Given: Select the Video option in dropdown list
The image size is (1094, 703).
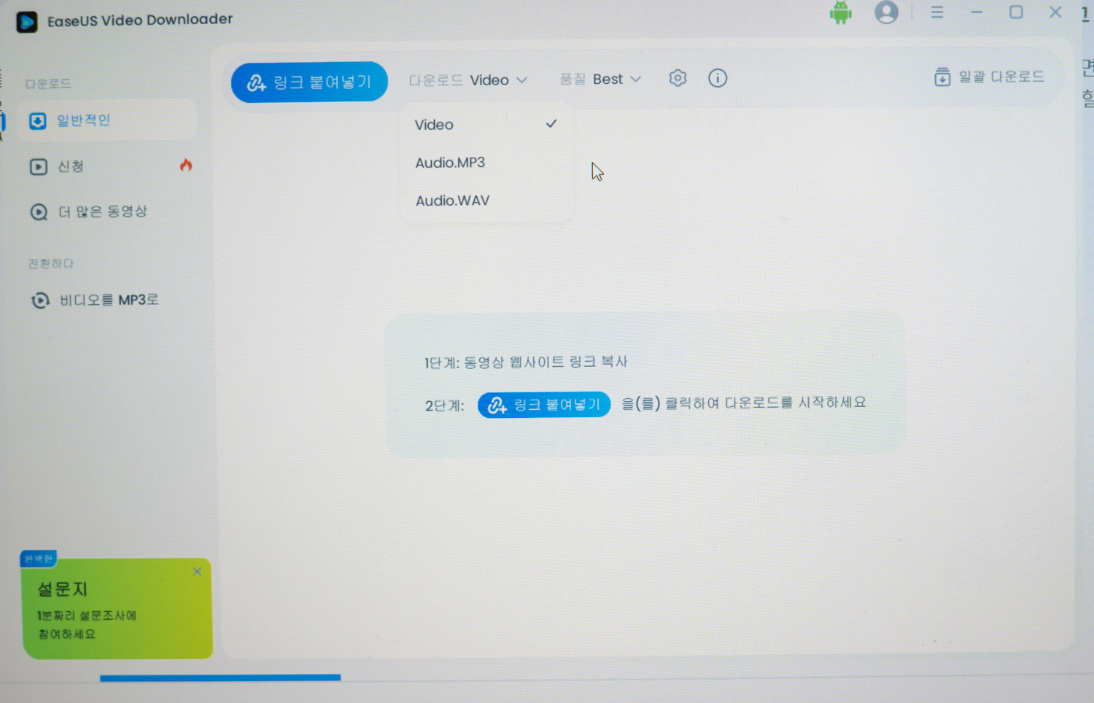Looking at the screenshot, I should [x=486, y=125].
